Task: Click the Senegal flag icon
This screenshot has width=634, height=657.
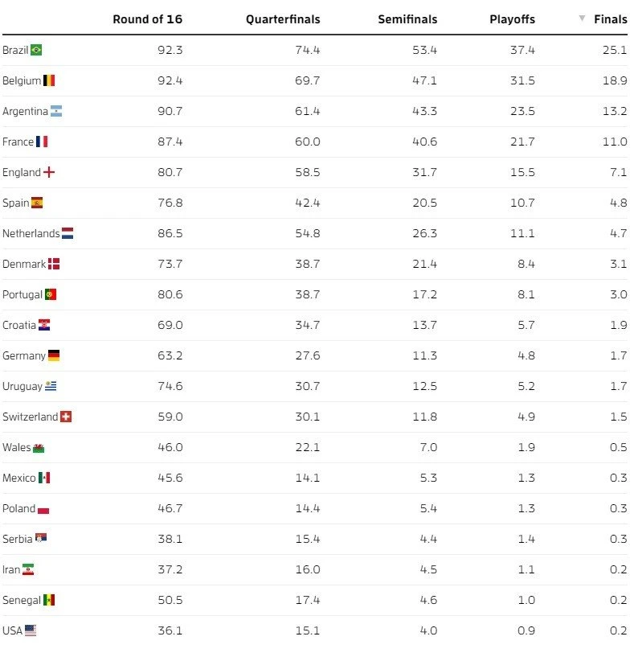Action: (49, 600)
